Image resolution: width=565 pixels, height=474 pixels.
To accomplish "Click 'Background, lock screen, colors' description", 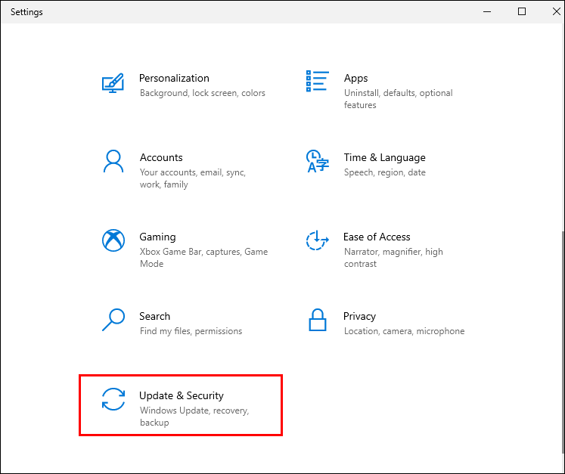I will pos(203,93).
